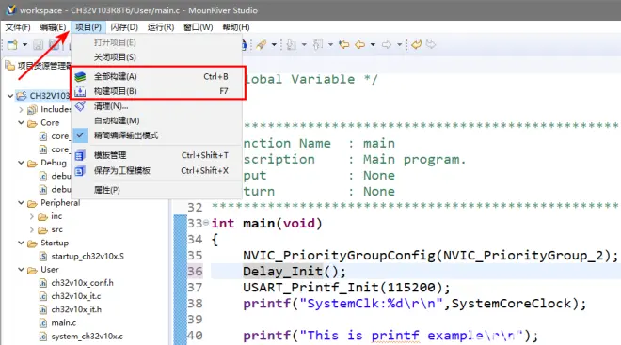The image size is (621, 345).
Task: Click the 清理 broom icon
Action: (x=80, y=106)
